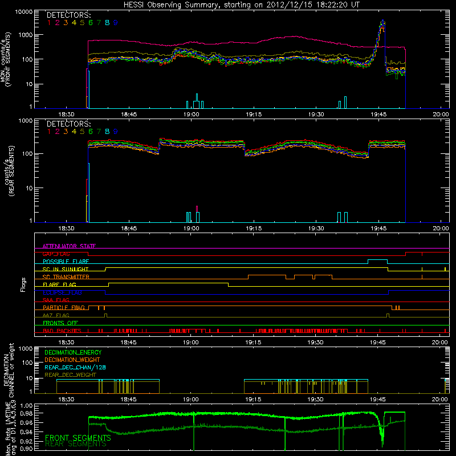Click the AAZ_FLAG label

56,315
